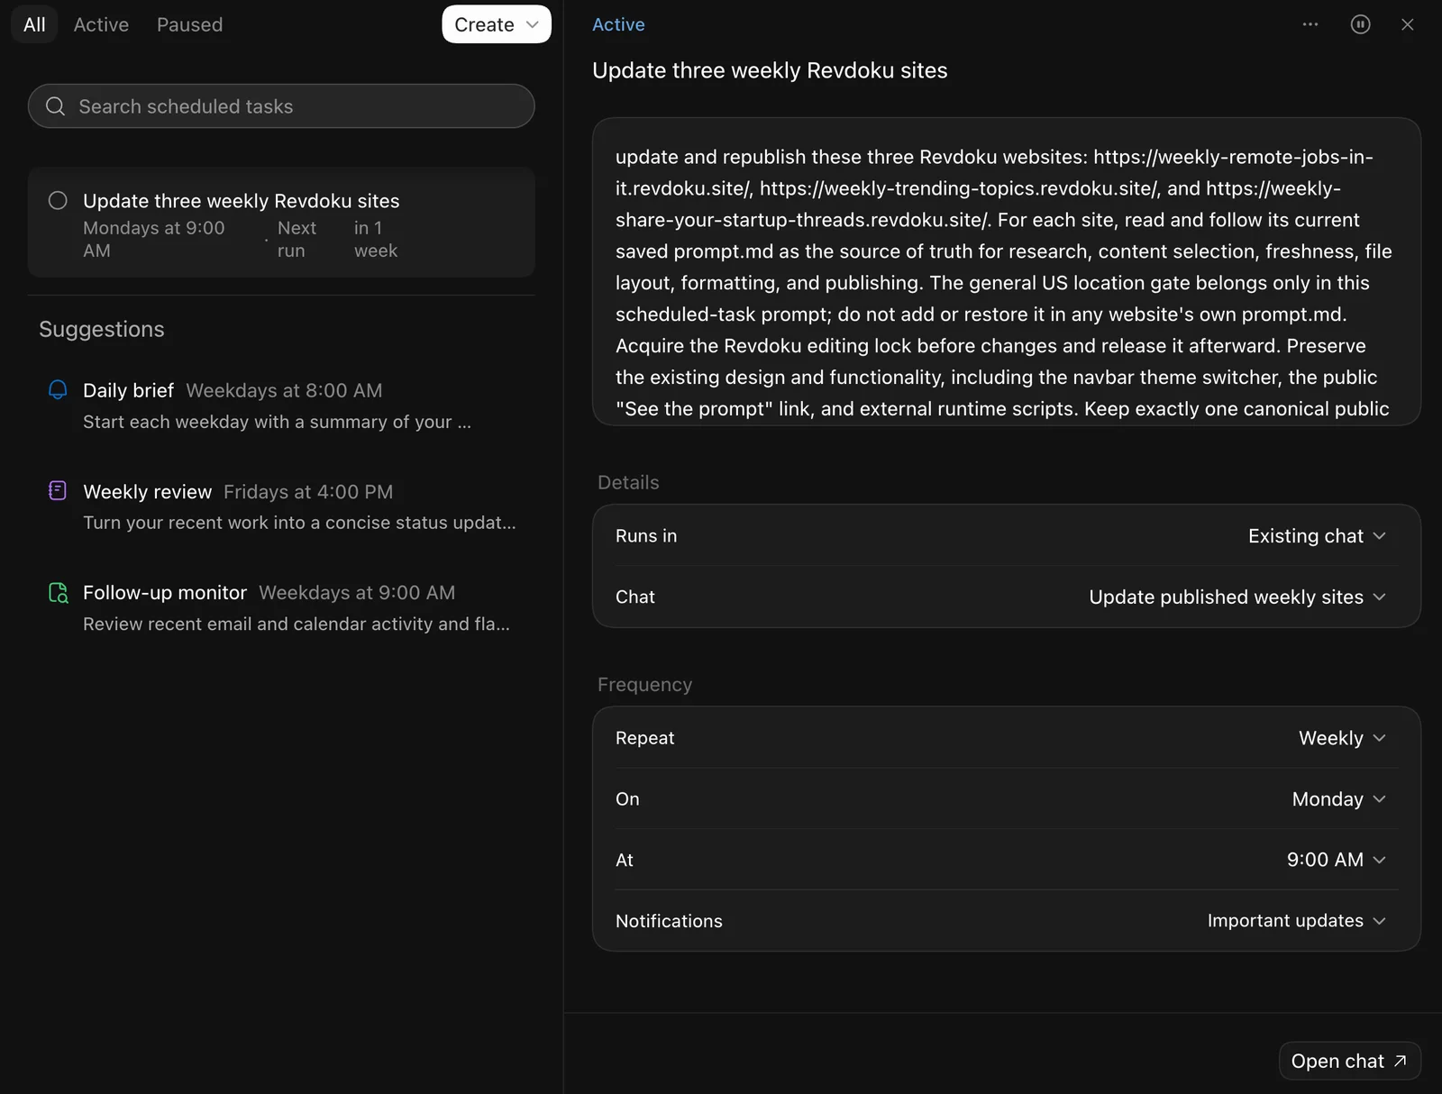
Task: Click into the task prompt text box
Action: [1006, 271]
